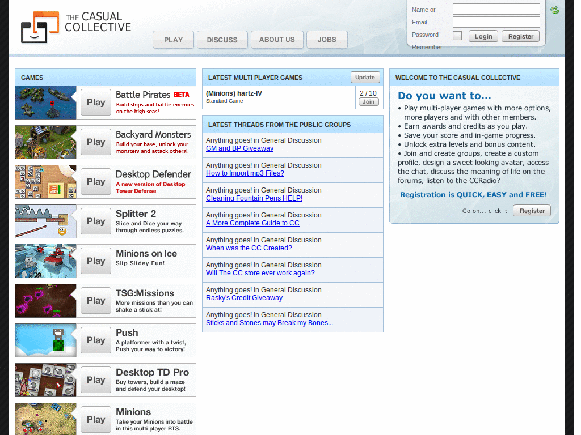Open the TSG:Missions game thumbnail
Viewport: 581px width, 435px height.
pos(45,300)
